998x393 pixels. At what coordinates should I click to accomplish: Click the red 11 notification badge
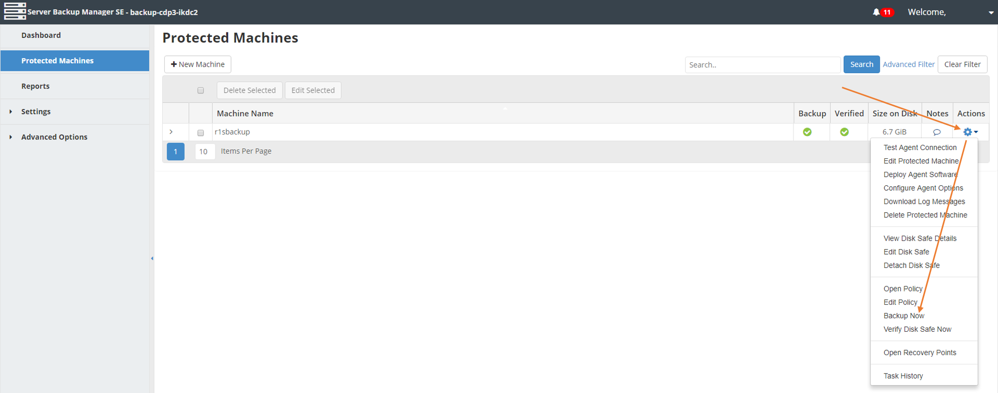(887, 12)
